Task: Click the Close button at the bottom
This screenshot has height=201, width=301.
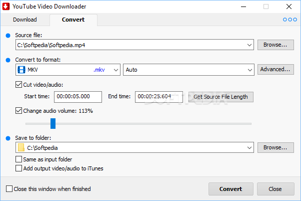Action: (x=275, y=189)
